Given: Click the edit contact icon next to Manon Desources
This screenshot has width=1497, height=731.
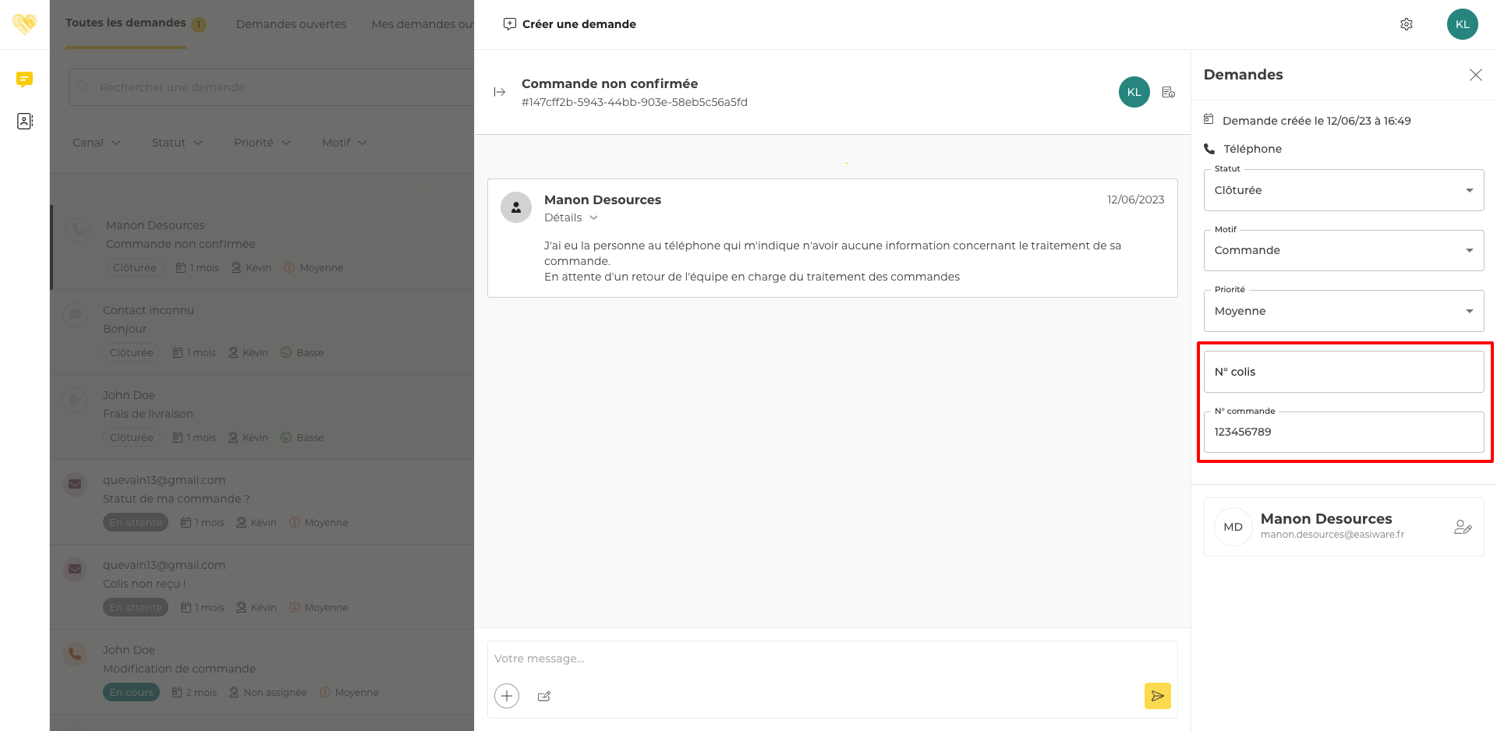Looking at the screenshot, I should [1463, 527].
